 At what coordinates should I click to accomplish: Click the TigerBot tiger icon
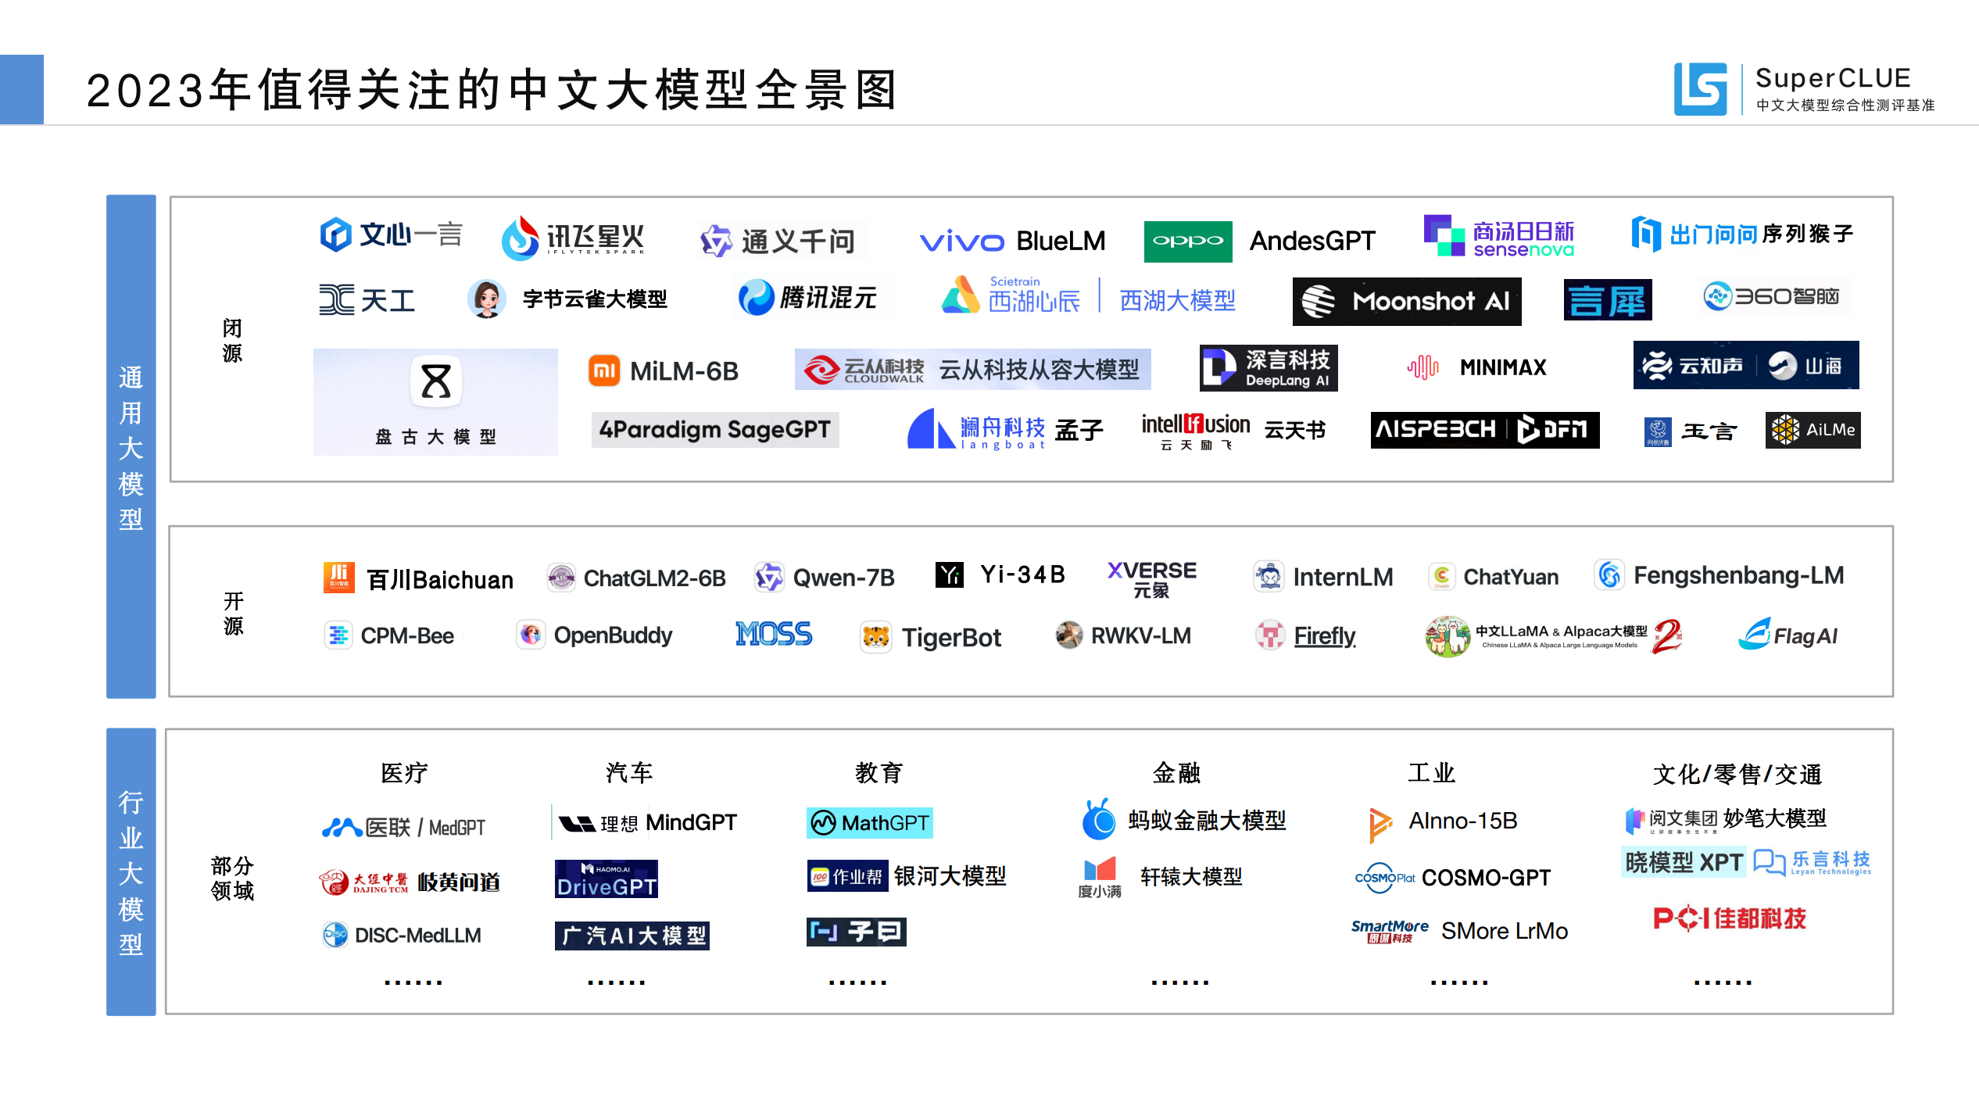[x=875, y=638]
